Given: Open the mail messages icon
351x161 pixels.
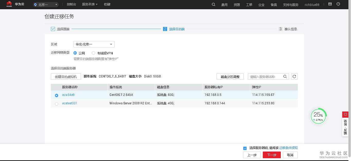Looking at the screenshot, I should 330,4.
